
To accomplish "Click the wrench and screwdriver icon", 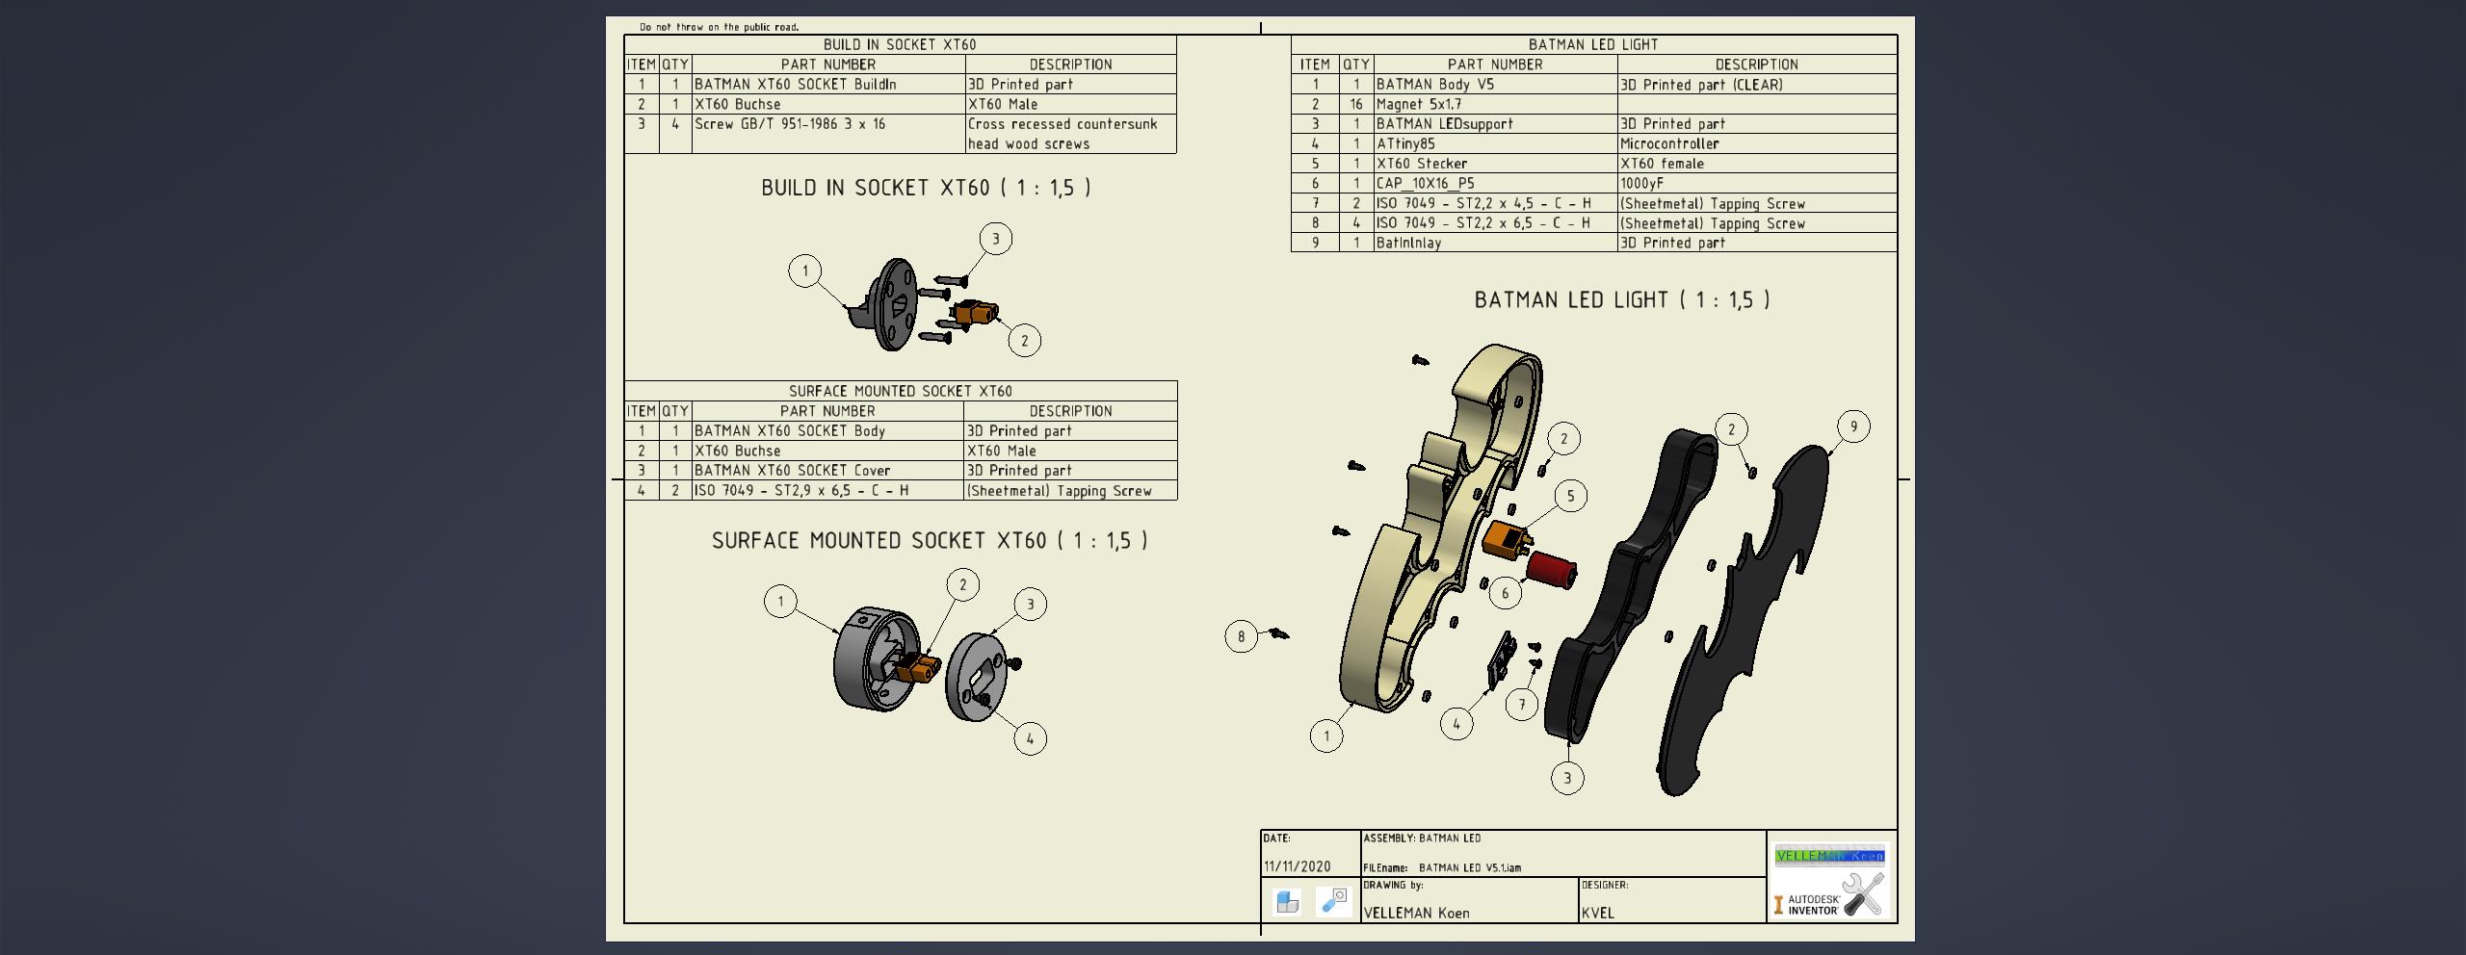I will click(x=1862, y=894).
